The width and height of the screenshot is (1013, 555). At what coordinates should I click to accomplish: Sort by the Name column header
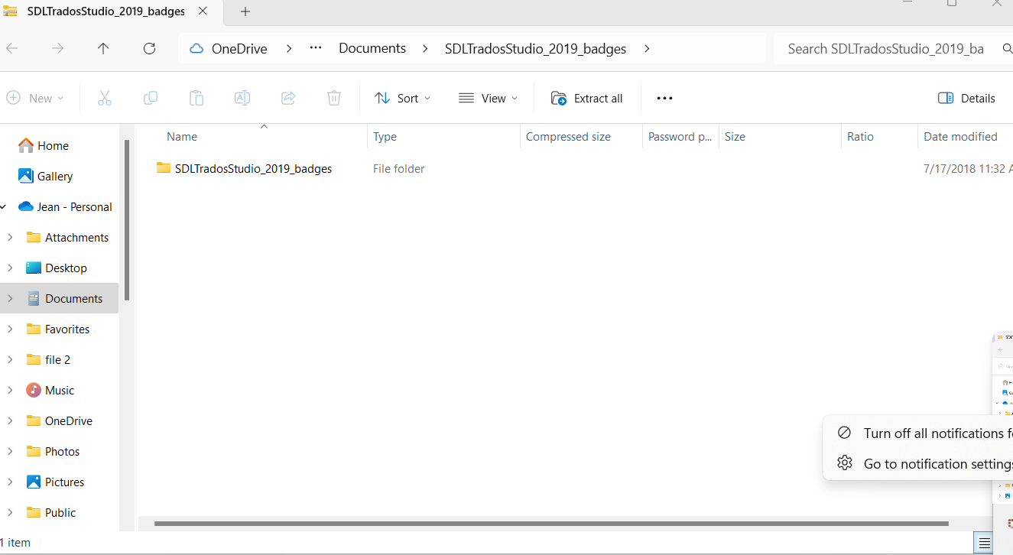pyautogui.click(x=182, y=137)
